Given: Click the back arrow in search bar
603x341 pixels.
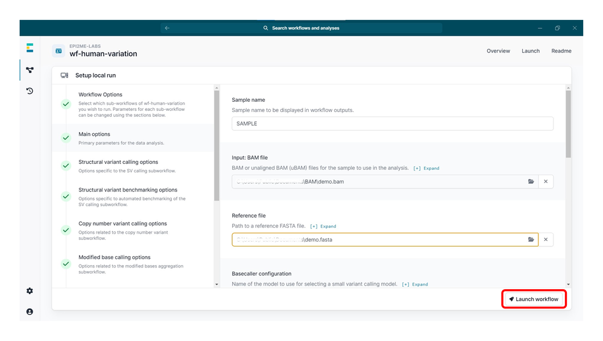Looking at the screenshot, I should coord(167,28).
